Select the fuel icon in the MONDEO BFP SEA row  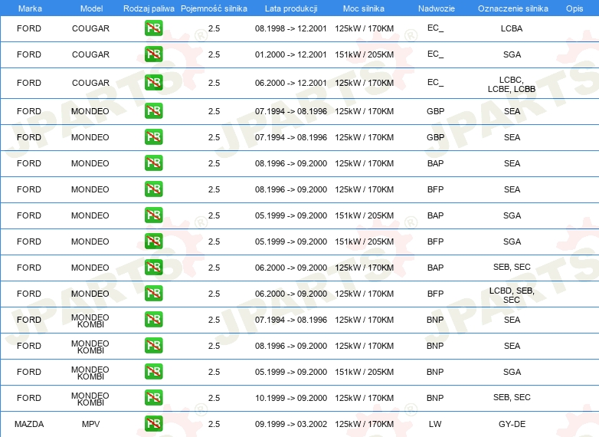(x=153, y=189)
